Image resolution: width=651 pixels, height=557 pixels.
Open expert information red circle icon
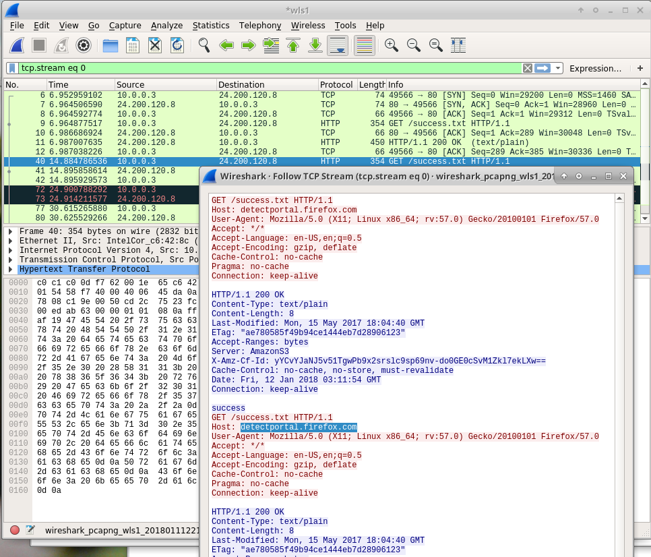point(15,530)
